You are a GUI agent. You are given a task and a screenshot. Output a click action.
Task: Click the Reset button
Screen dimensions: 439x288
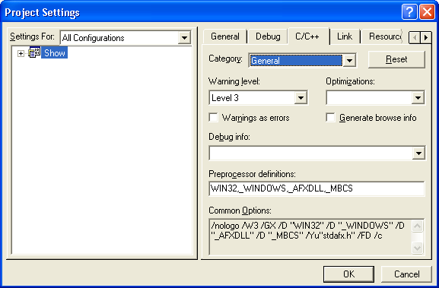396,59
